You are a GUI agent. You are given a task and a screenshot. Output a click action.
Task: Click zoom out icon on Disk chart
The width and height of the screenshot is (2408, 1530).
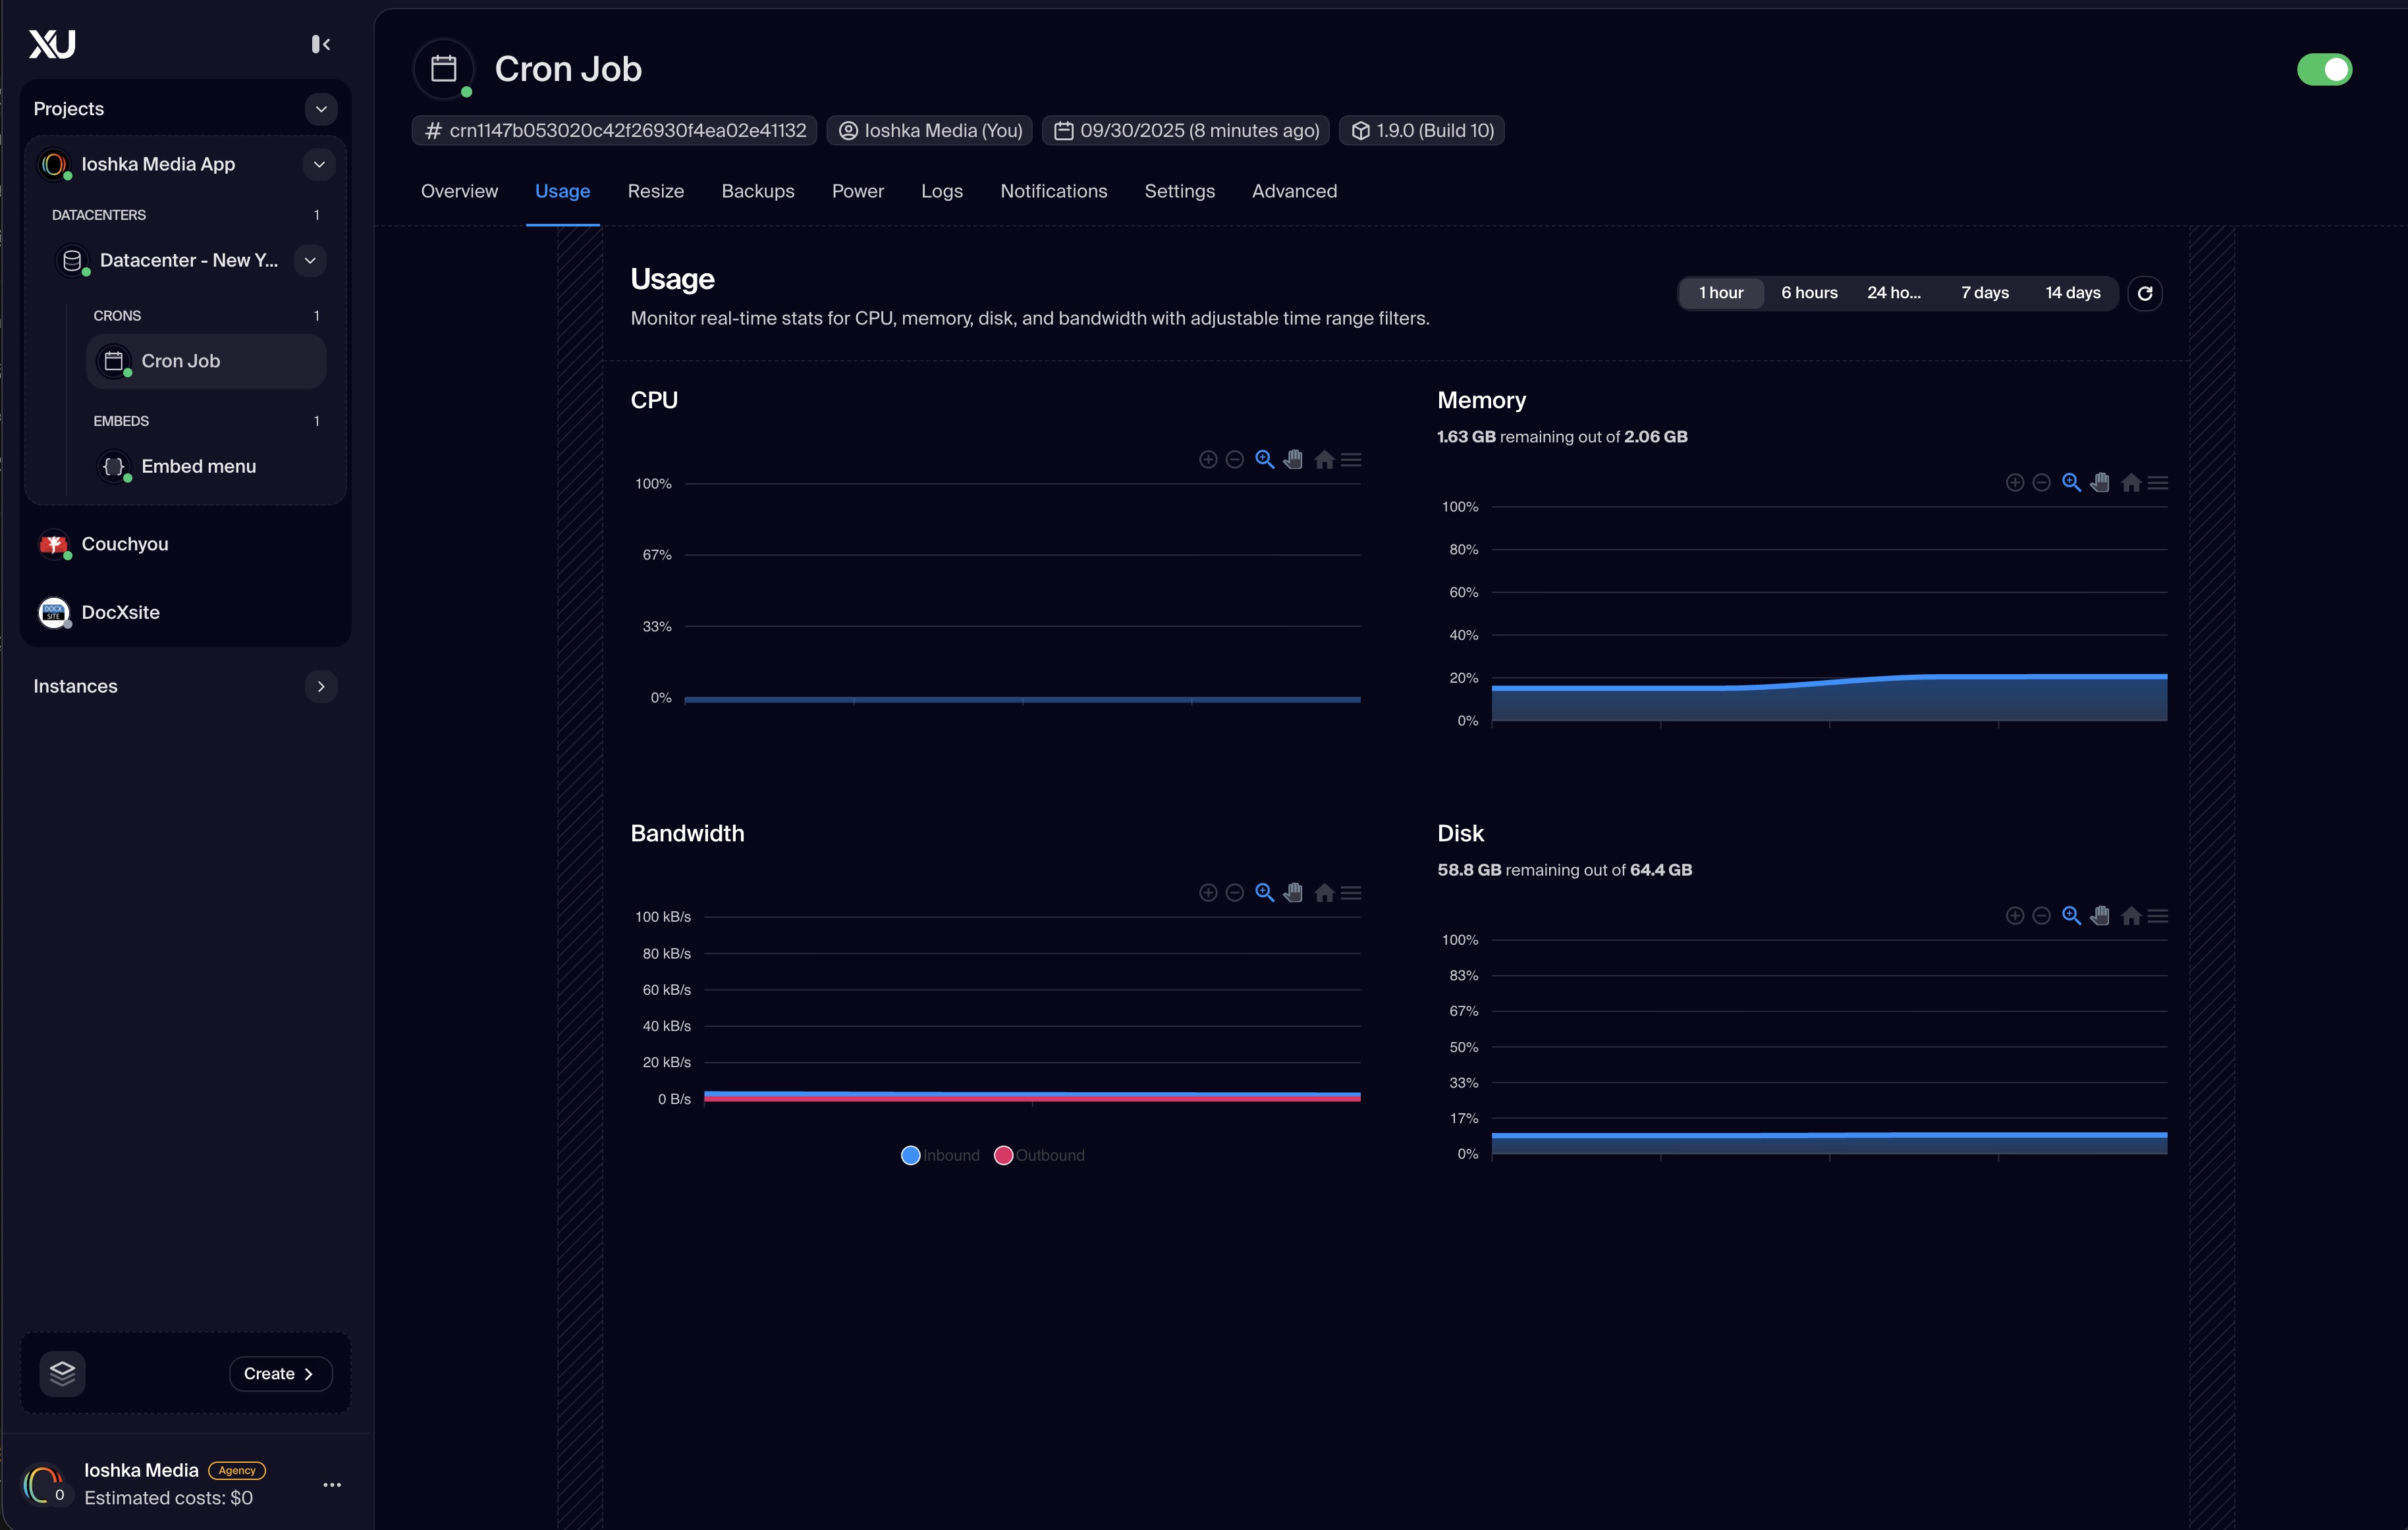2042,916
